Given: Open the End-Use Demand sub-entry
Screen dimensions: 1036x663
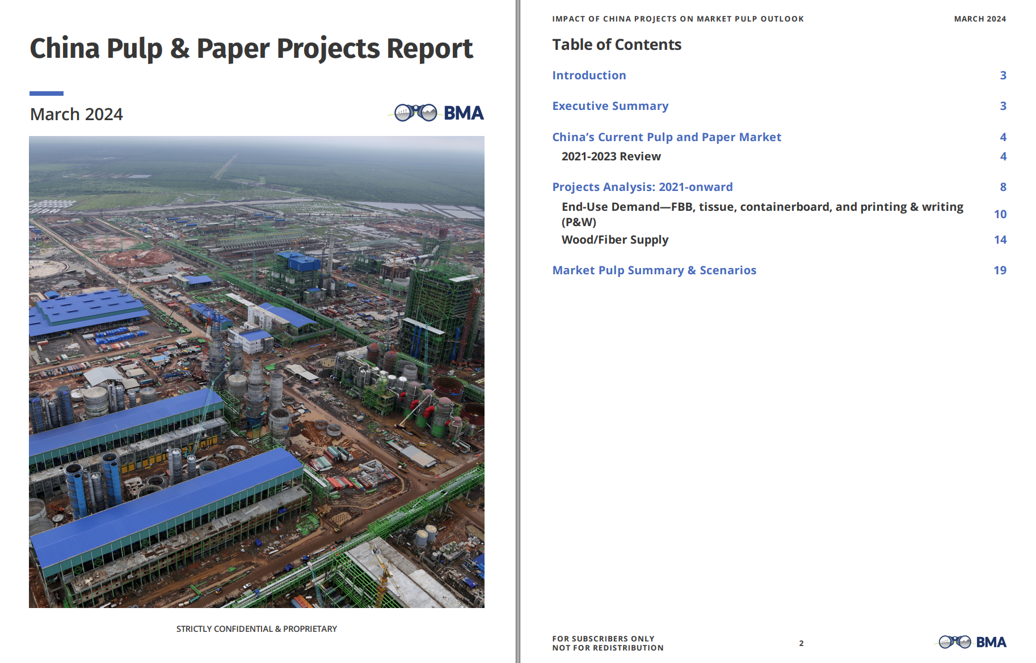Looking at the screenshot, I should point(761,207).
